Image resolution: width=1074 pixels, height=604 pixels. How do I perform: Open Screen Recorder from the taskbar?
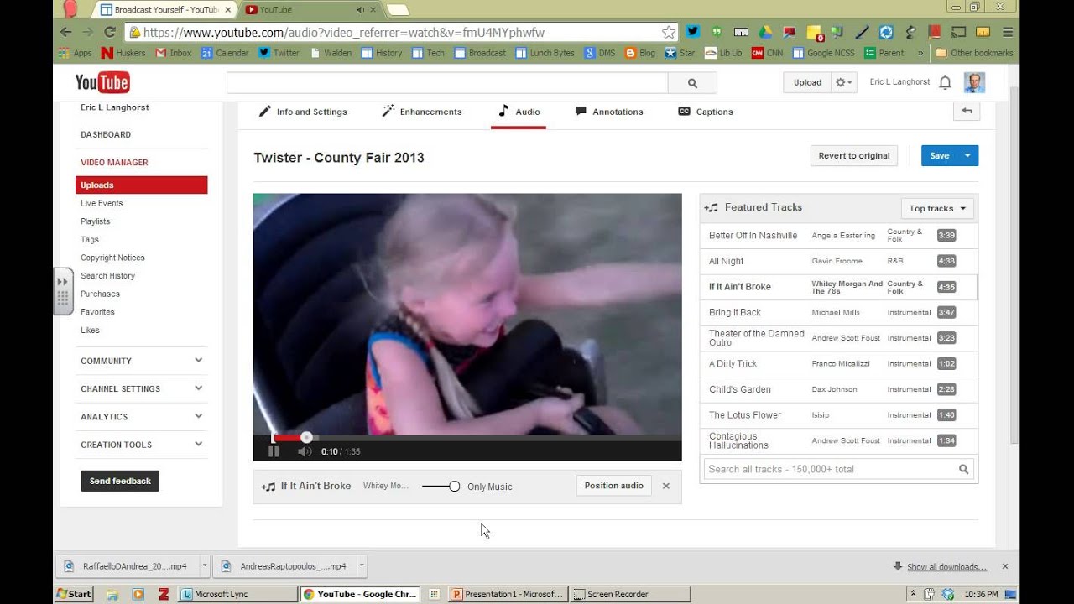click(630, 594)
